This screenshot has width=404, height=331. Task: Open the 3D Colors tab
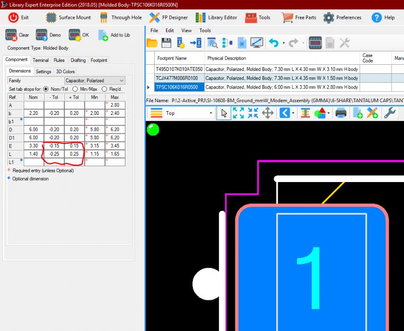tap(65, 71)
